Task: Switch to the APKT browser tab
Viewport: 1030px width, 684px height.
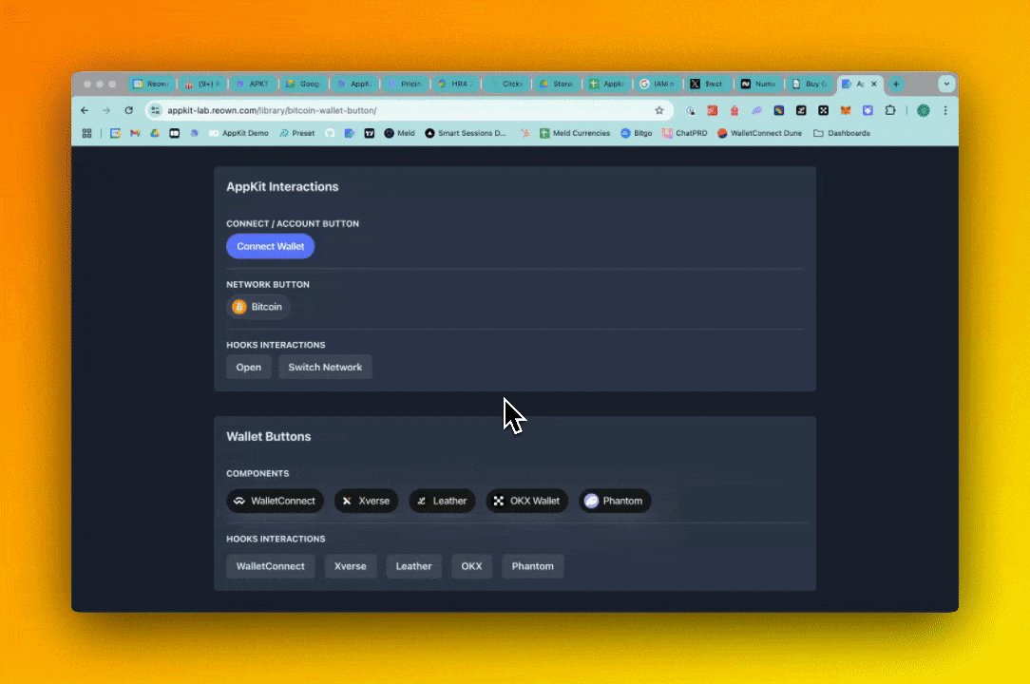Action: pyautogui.click(x=253, y=85)
